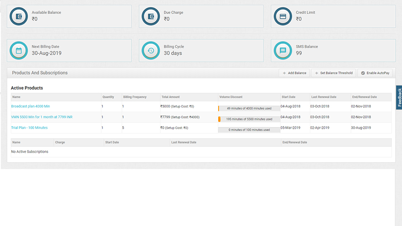Click the No Active Subscriptions text

tap(30, 151)
